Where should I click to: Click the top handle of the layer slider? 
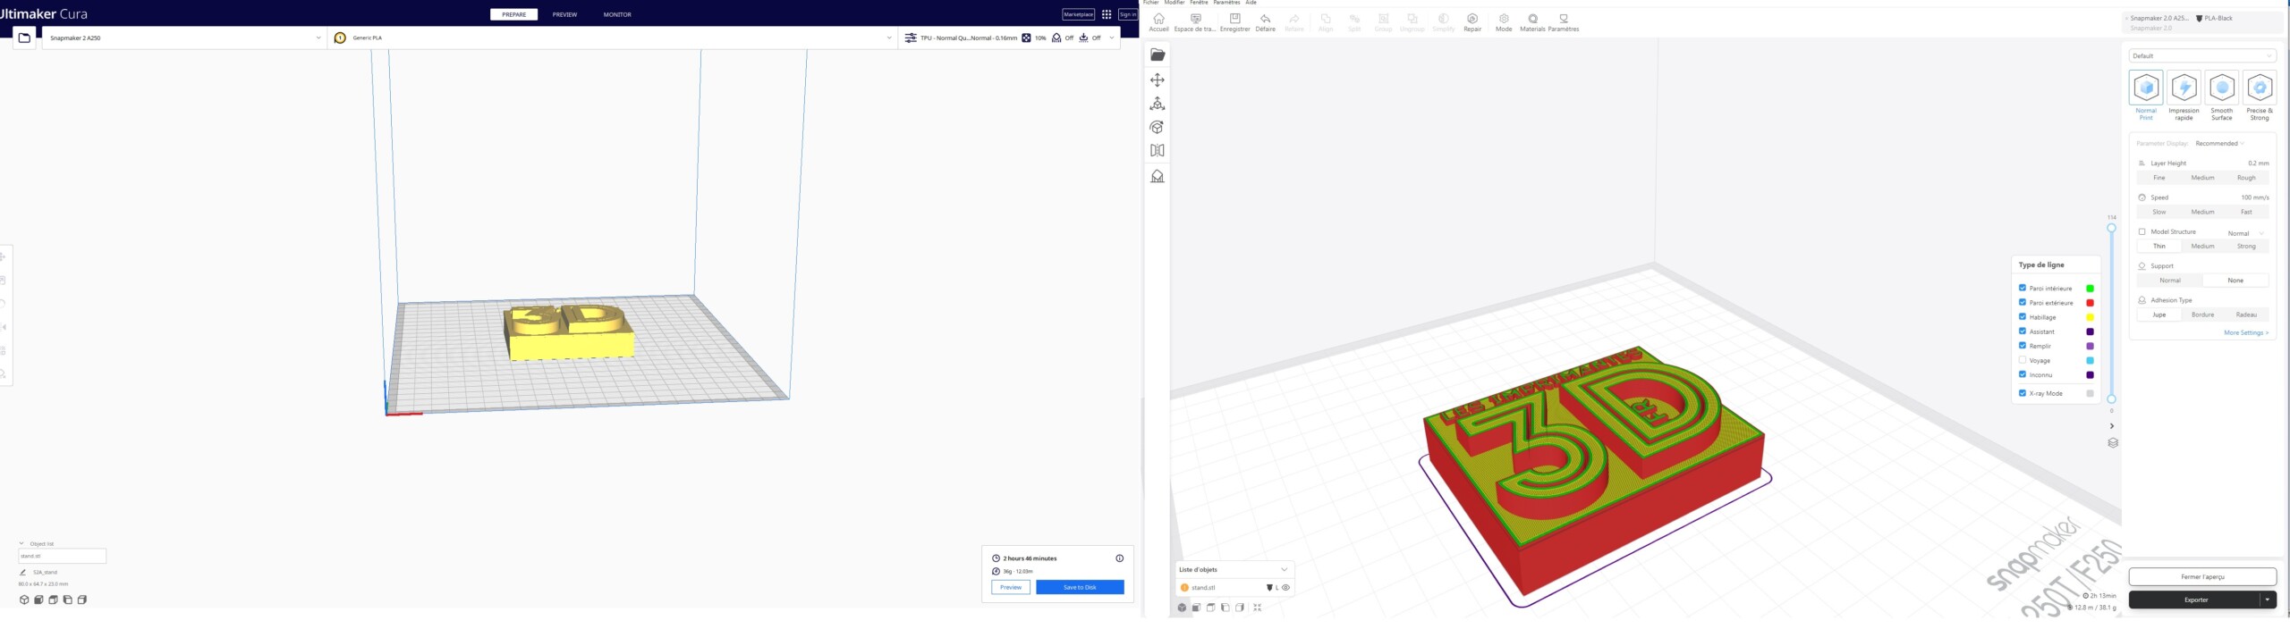coord(2112,228)
